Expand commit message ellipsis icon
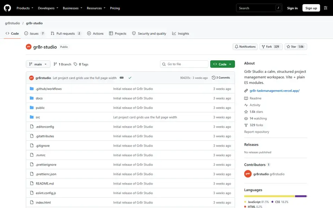Screen dimensions: 333x208 point(122,78)
